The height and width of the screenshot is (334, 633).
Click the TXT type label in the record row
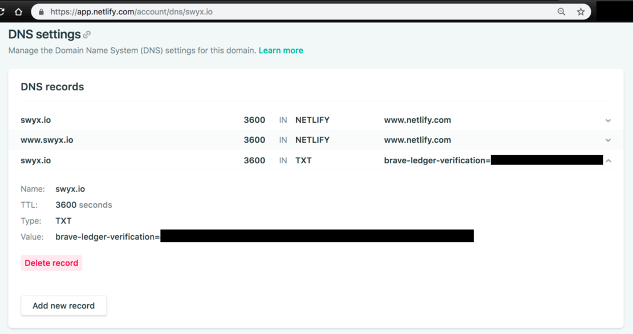[x=303, y=160]
